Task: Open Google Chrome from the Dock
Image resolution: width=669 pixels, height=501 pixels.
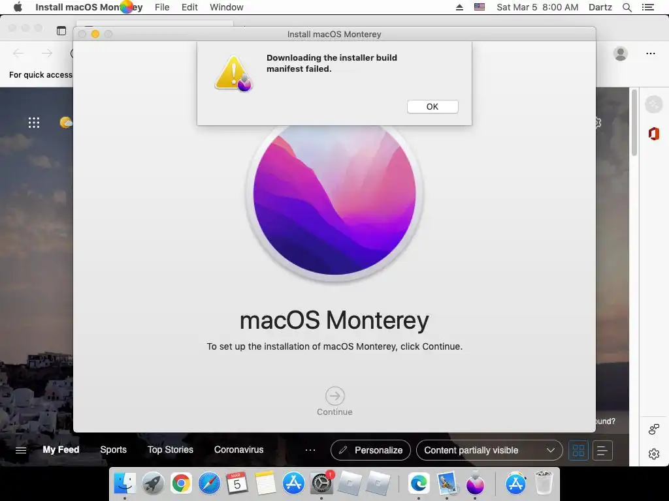Action: [x=182, y=483]
